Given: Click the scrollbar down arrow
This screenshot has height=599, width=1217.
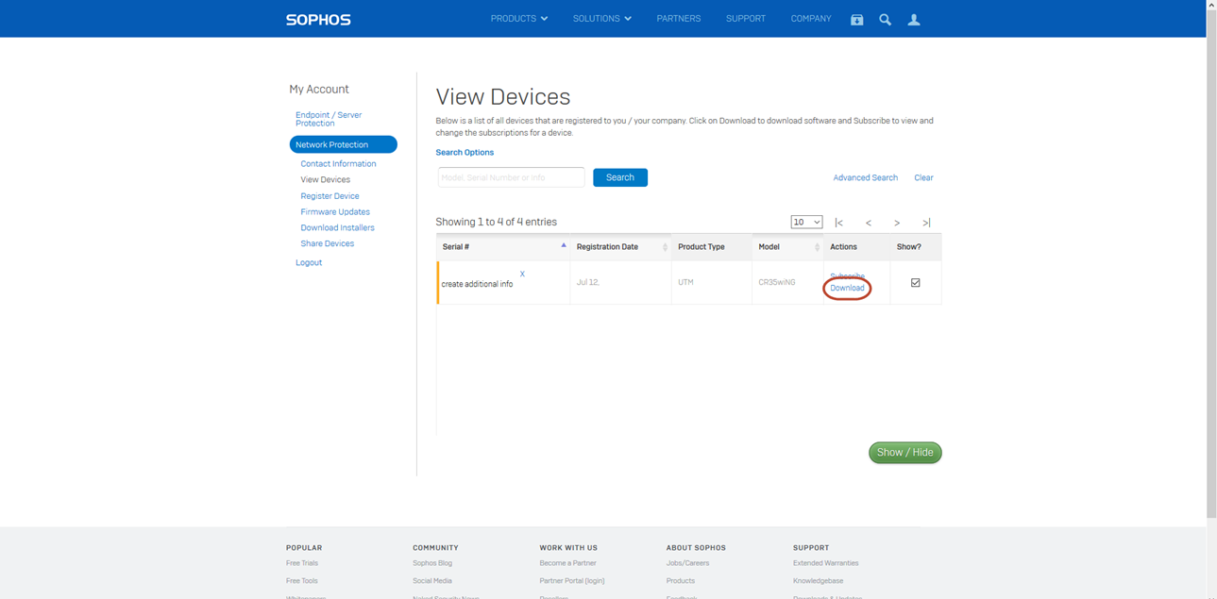Looking at the screenshot, I should (1211, 594).
